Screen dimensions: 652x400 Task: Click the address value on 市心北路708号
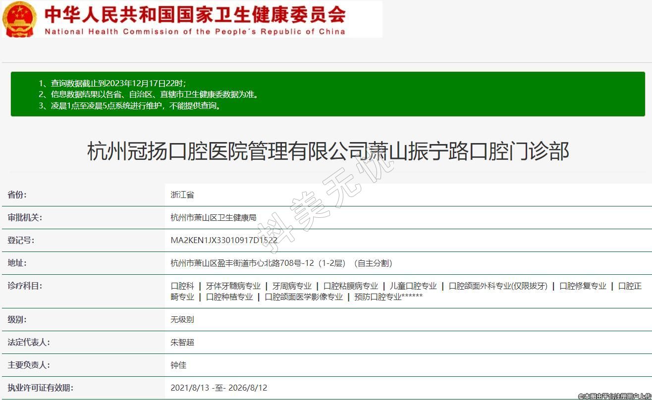[281, 263]
